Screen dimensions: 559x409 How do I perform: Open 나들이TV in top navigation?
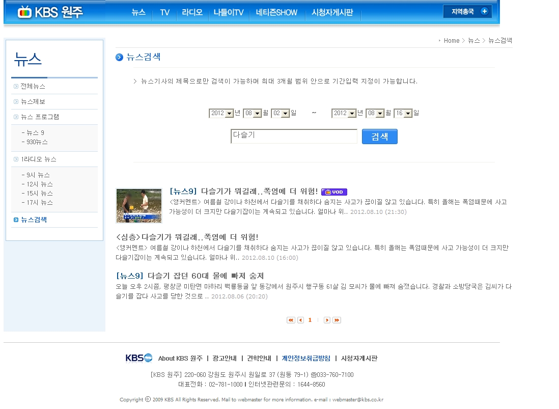pos(229,13)
